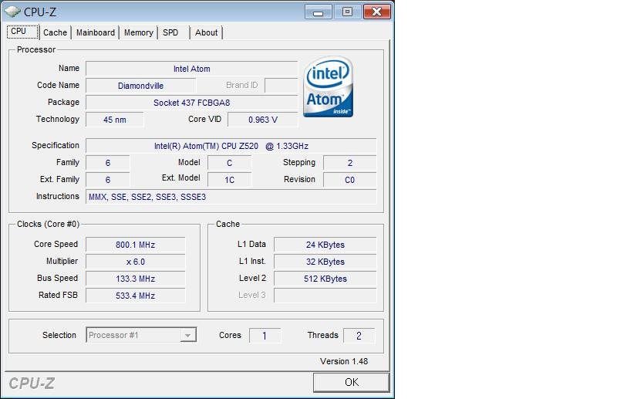The width and height of the screenshot is (617, 399).
Task: Click the Instructions field MMX, SSE list
Action: tap(231, 197)
